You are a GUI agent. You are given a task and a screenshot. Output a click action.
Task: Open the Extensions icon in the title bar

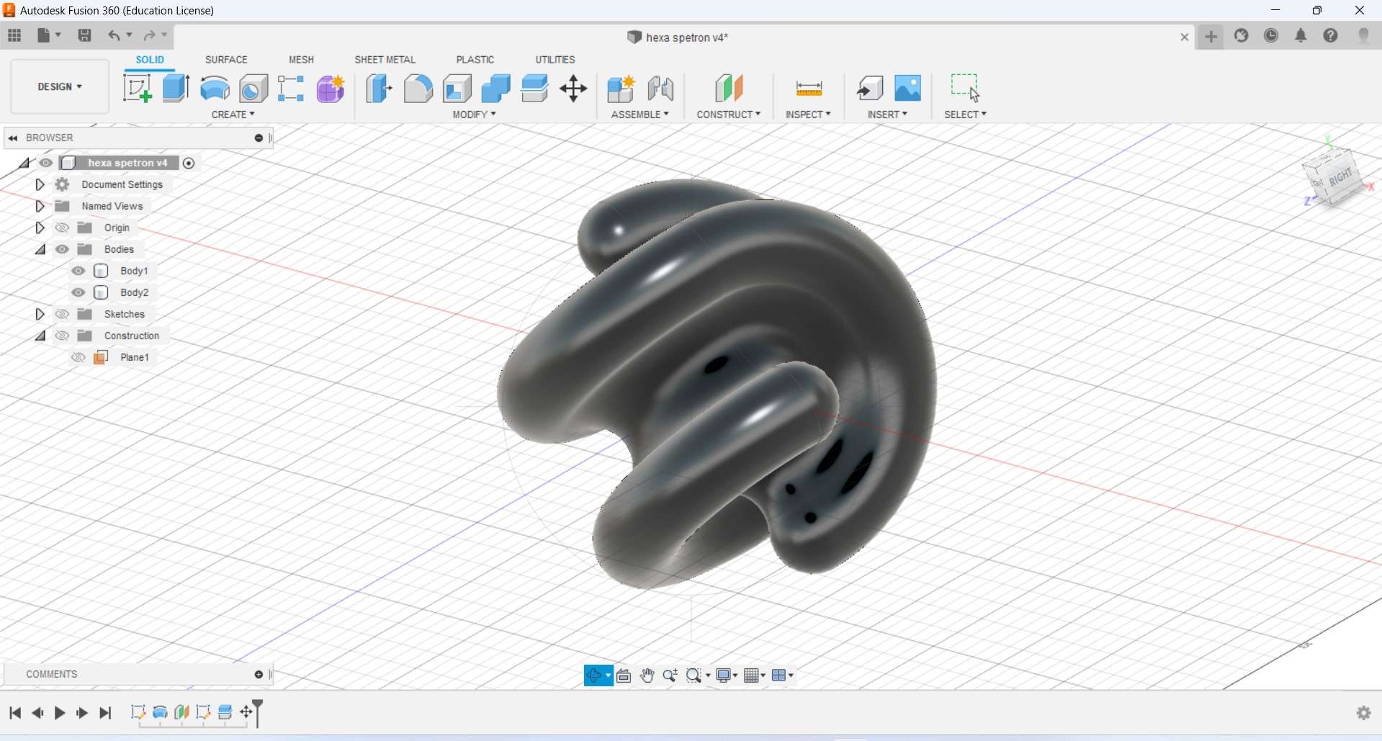1242,36
